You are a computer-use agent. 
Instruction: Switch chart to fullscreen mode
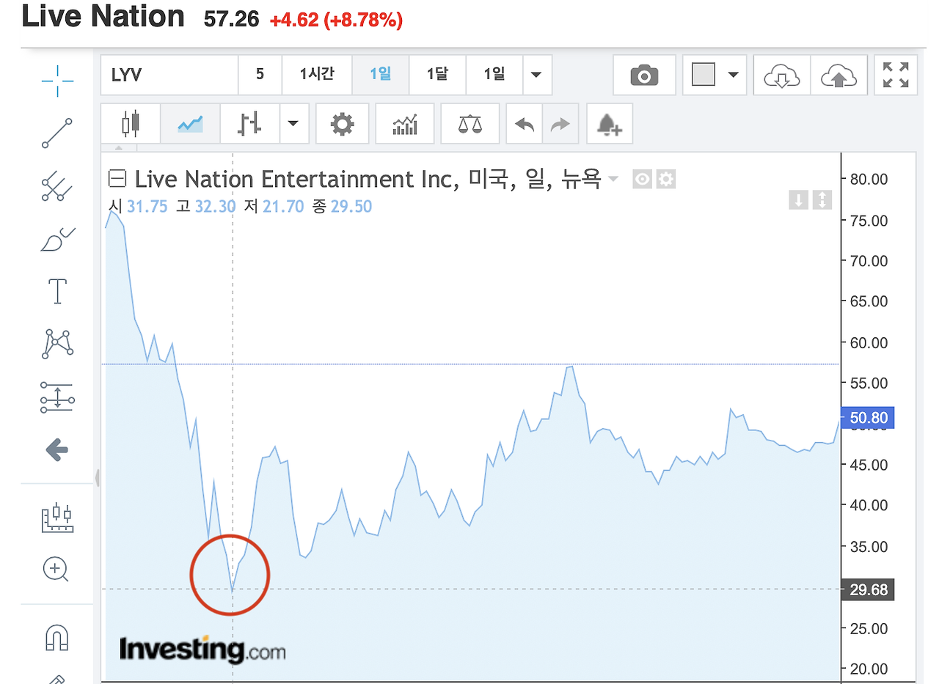[x=896, y=75]
